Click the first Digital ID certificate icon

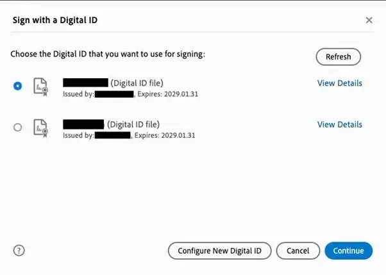(40, 87)
